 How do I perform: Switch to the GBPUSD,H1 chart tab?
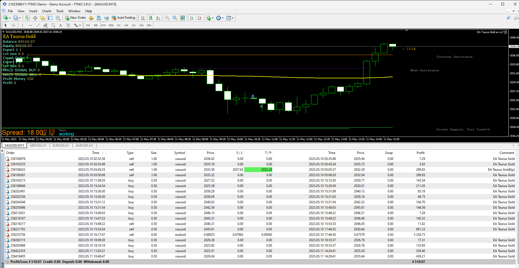click(x=38, y=146)
